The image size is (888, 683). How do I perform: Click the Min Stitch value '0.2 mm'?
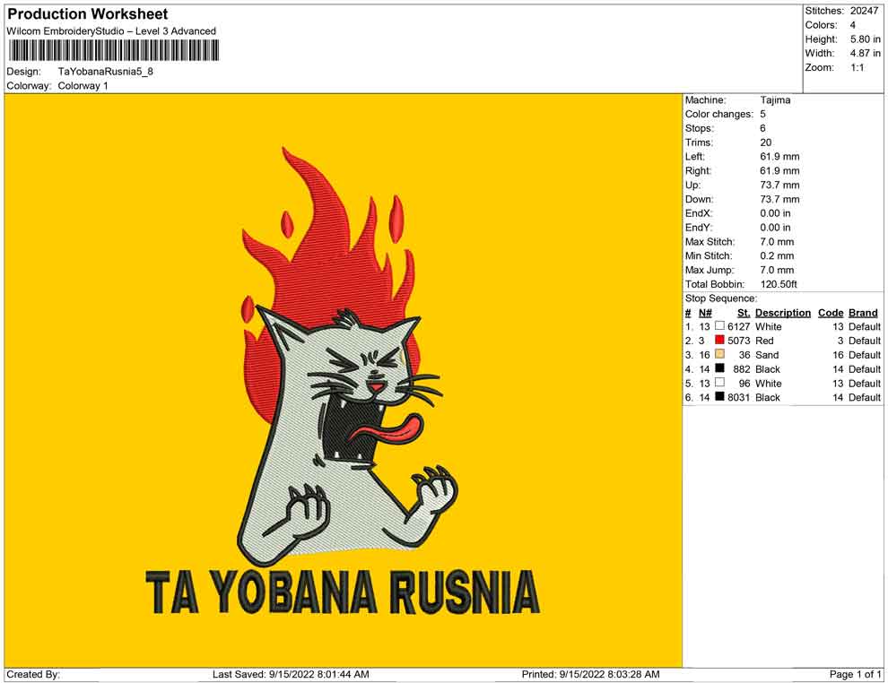pos(777,255)
